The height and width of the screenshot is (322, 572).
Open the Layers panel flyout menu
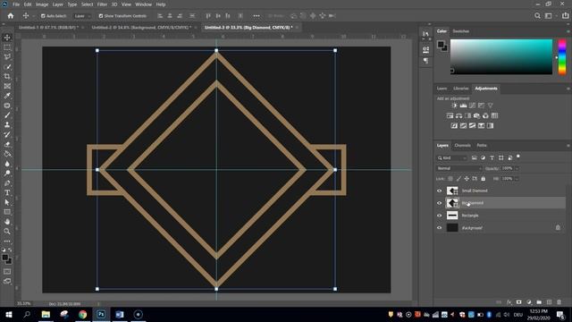(x=568, y=145)
